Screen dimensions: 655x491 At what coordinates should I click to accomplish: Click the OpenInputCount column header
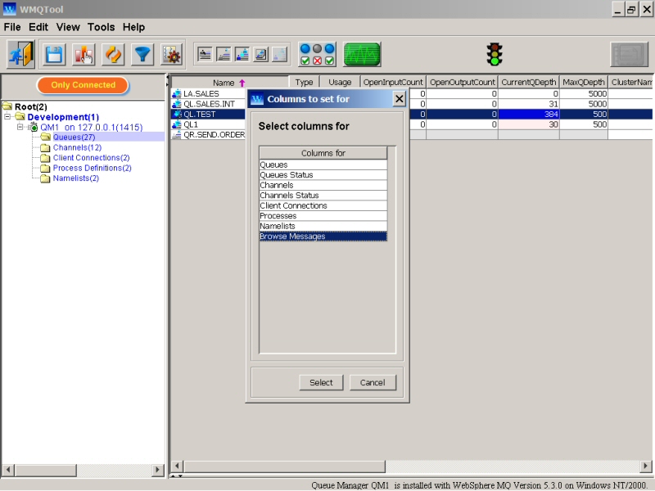pos(393,83)
